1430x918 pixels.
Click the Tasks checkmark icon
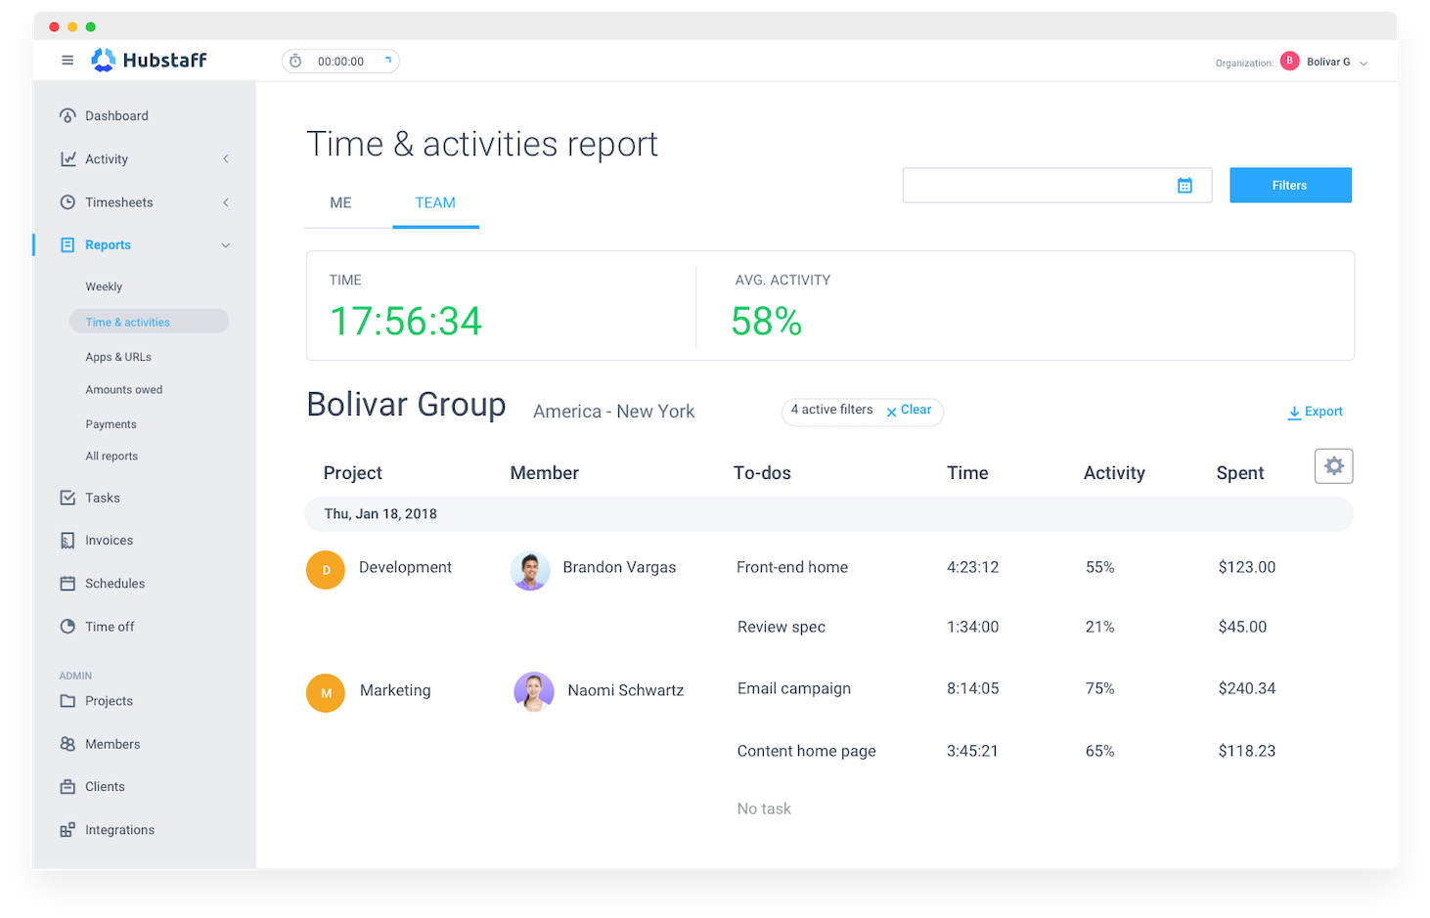click(67, 498)
